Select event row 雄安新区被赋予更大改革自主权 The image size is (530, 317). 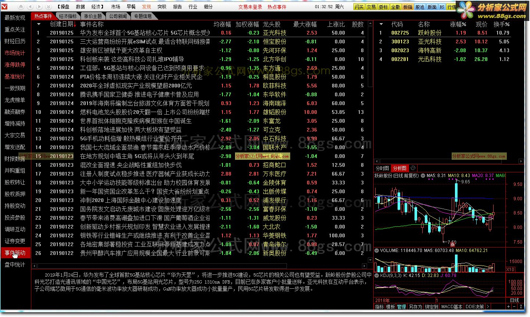199,50
